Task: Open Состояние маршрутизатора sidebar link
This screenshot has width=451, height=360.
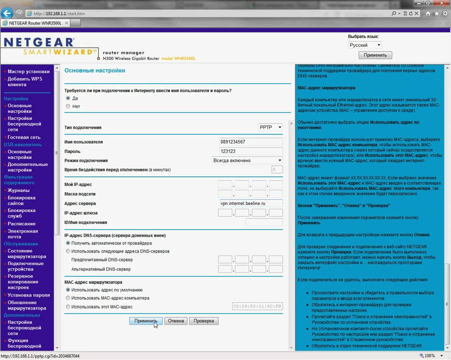Action: click(27, 253)
